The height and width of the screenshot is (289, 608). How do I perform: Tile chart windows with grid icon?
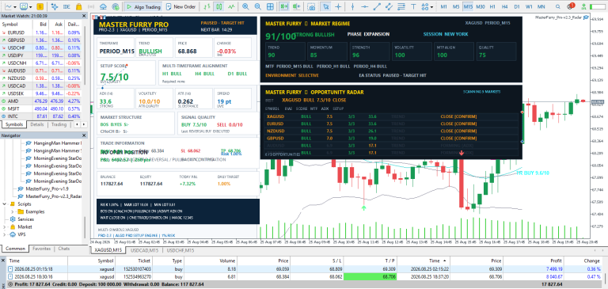[x=270, y=6]
